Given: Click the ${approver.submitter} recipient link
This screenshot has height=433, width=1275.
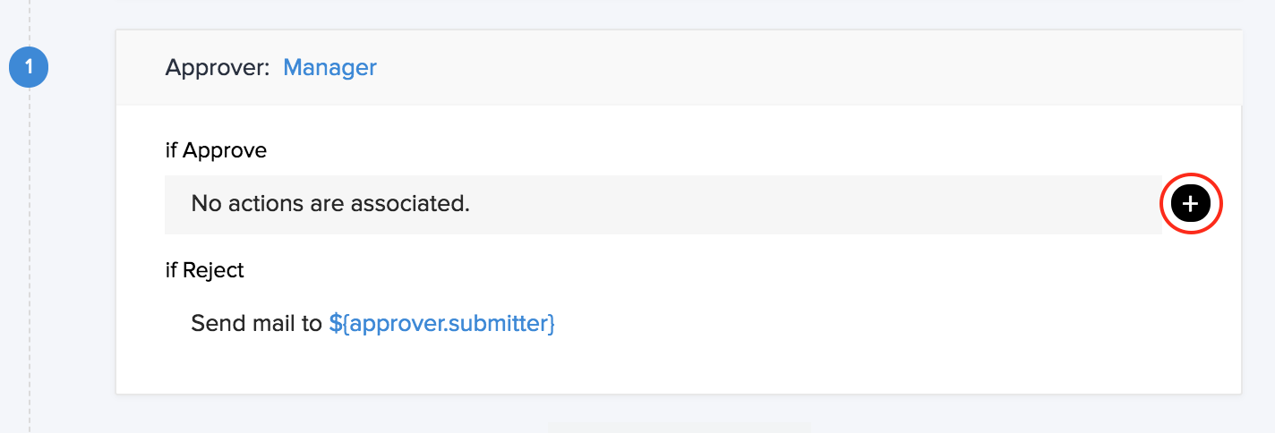Looking at the screenshot, I should tap(441, 323).
